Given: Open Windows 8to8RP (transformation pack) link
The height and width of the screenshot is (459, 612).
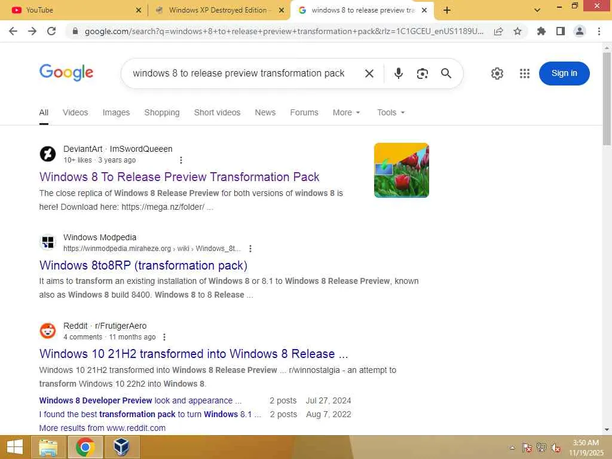Looking at the screenshot, I should pyautogui.click(x=143, y=265).
